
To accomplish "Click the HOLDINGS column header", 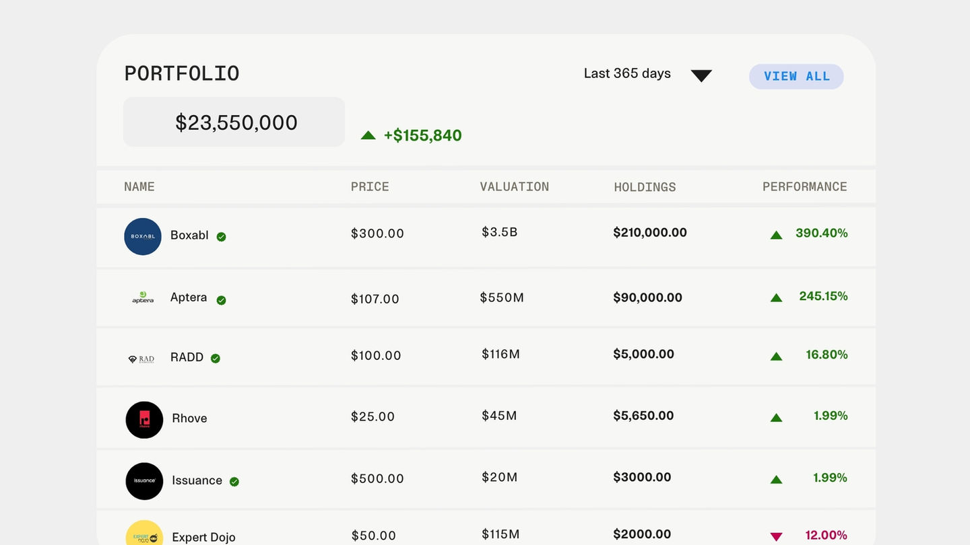I will 645,187.
